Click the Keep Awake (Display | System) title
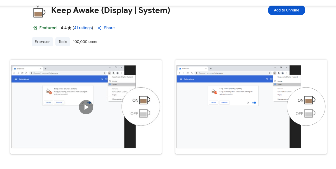Image resolution: width=336 pixels, height=169 pixels. 111,10
